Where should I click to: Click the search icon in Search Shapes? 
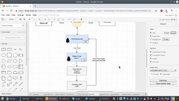click(23, 26)
